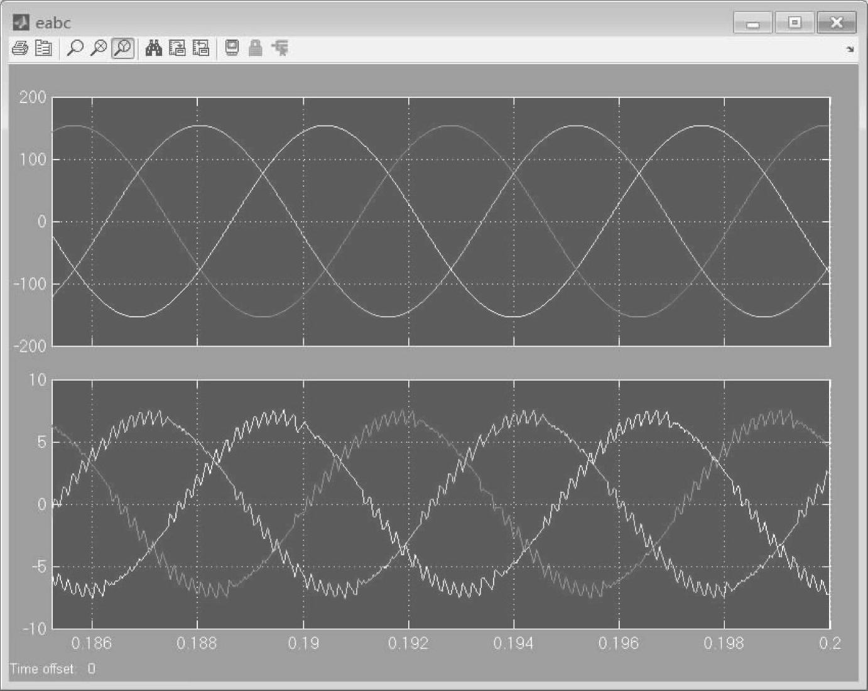Click the 0.192 time axis label
Image resolution: width=868 pixels, height=691 pixels.
408,643
